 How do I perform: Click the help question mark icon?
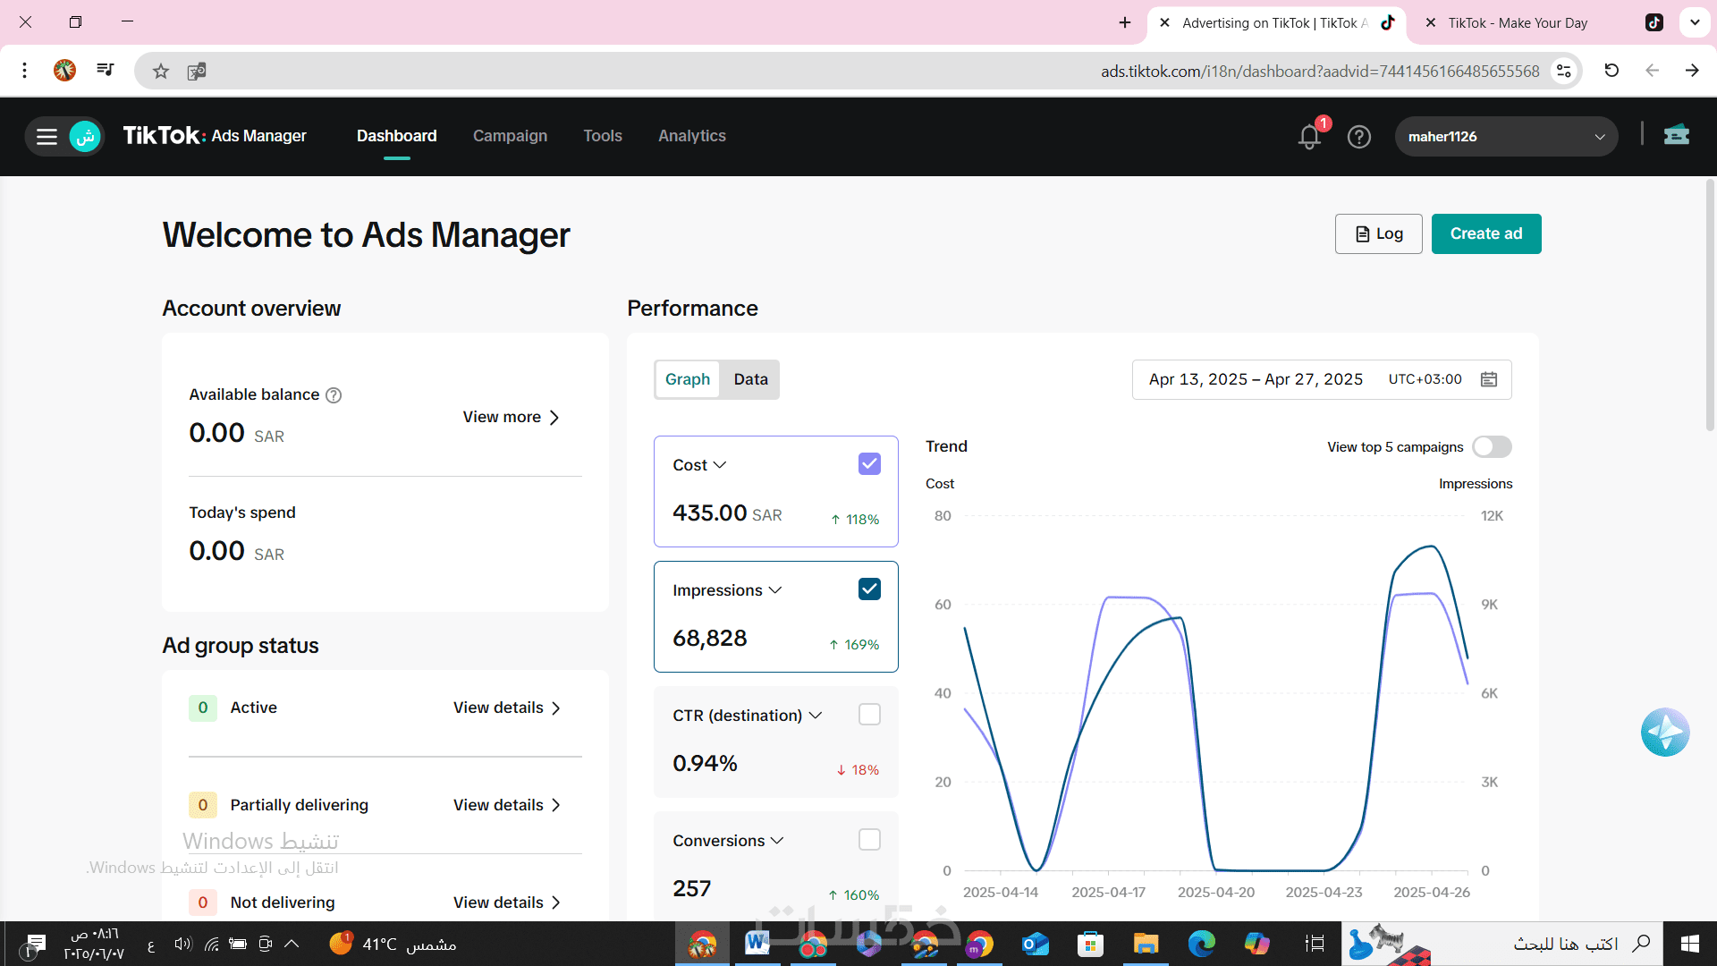point(1359,137)
